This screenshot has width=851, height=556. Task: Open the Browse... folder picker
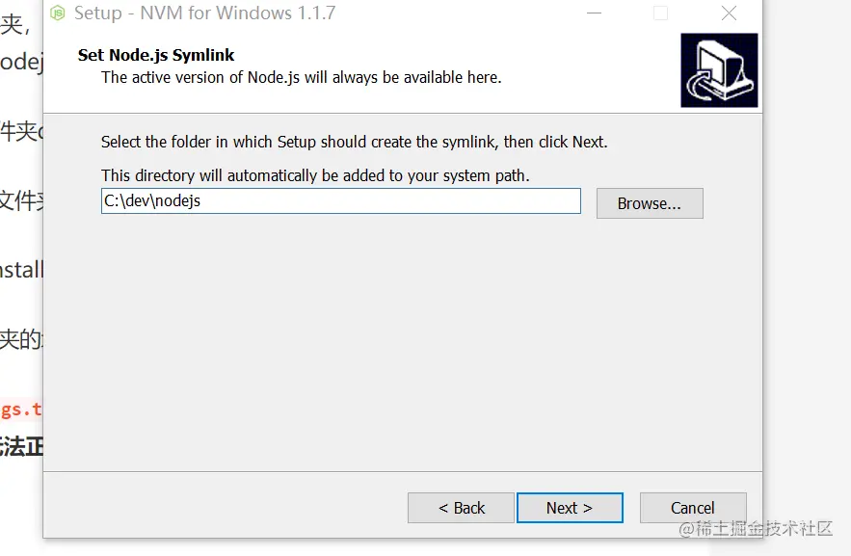[649, 203]
